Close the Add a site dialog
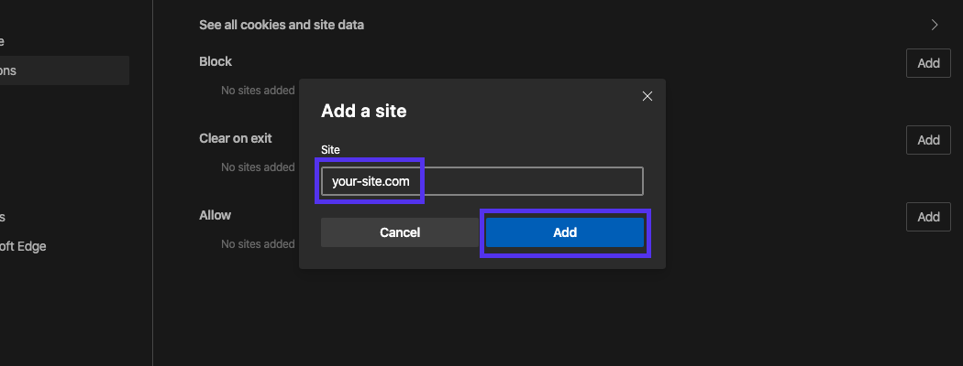 [x=647, y=96]
